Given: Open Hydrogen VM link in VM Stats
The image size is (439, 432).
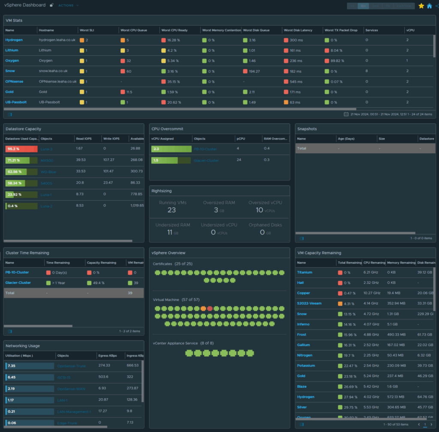Looking at the screenshot, I should (x=14, y=40).
